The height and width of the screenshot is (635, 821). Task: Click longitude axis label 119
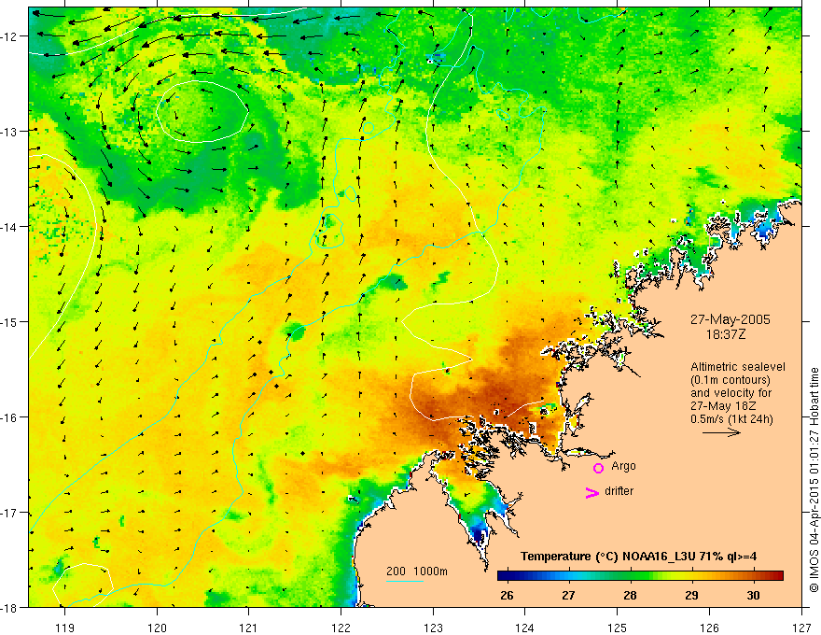(65, 628)
